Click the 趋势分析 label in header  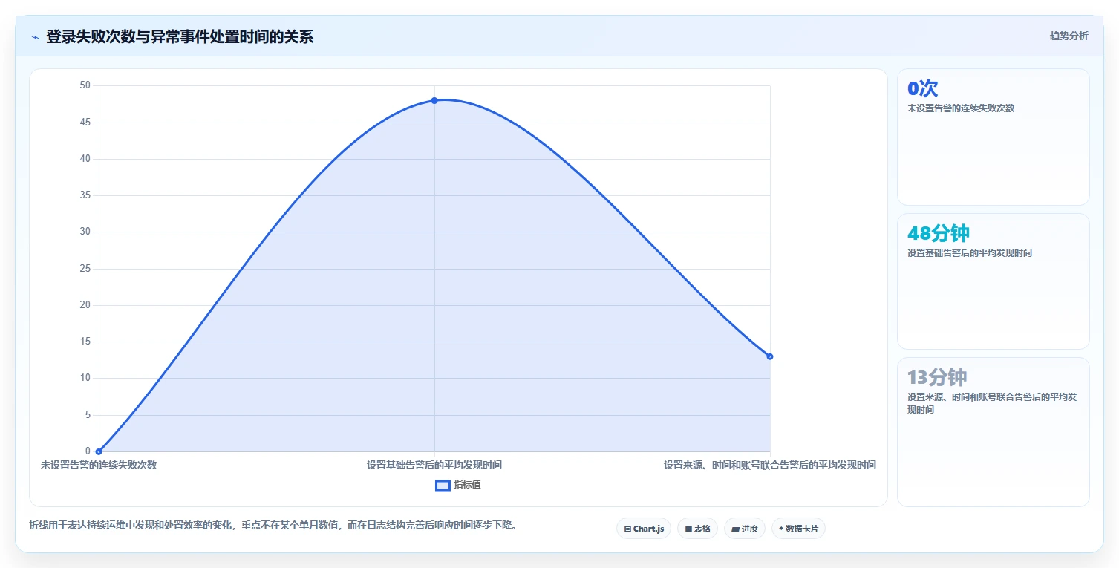[1069, 36]
